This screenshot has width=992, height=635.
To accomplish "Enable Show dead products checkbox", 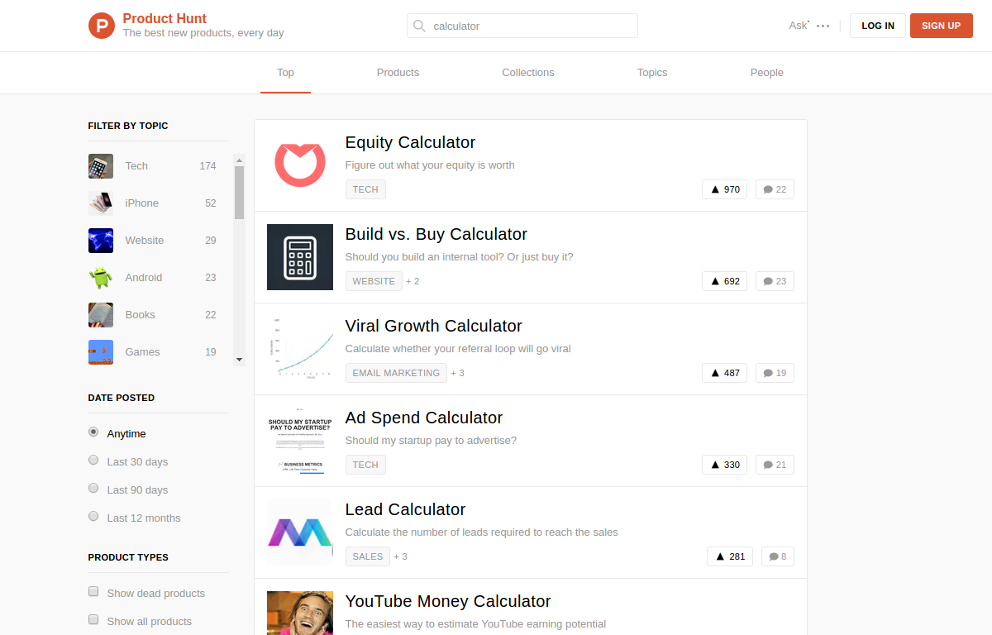I will (93, 592).
